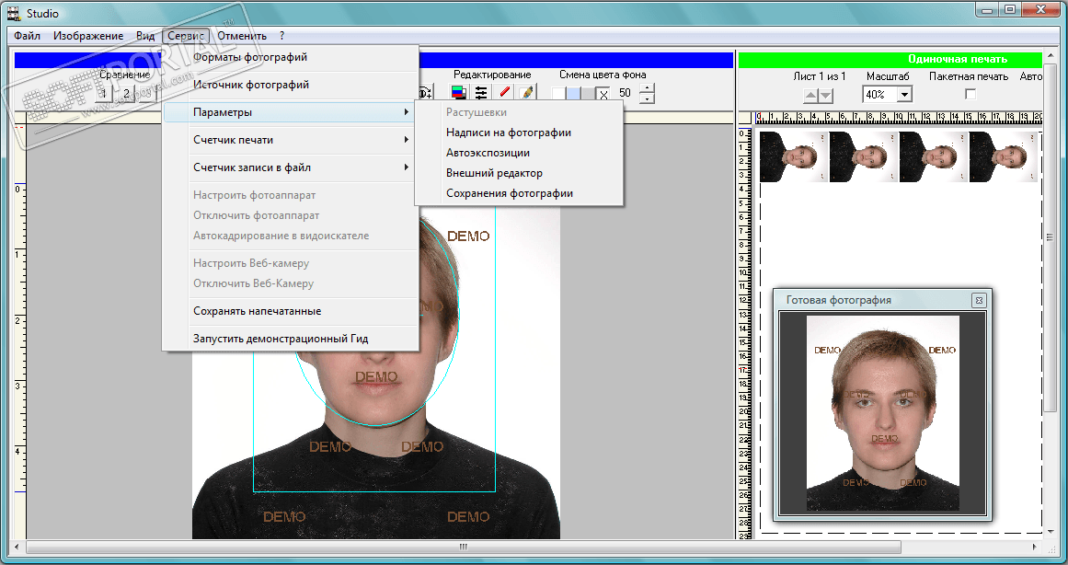Click the fourth photo thumbnail on print sheet
Viewport: 1068px width, 565px height.
click(1004, 156)
